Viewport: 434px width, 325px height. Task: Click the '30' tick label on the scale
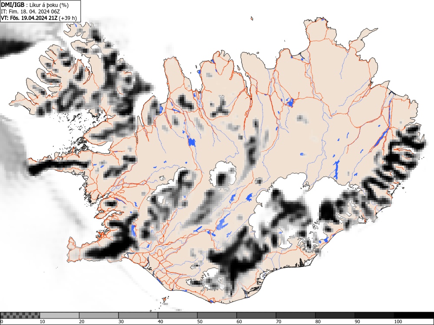coord(121,322)
